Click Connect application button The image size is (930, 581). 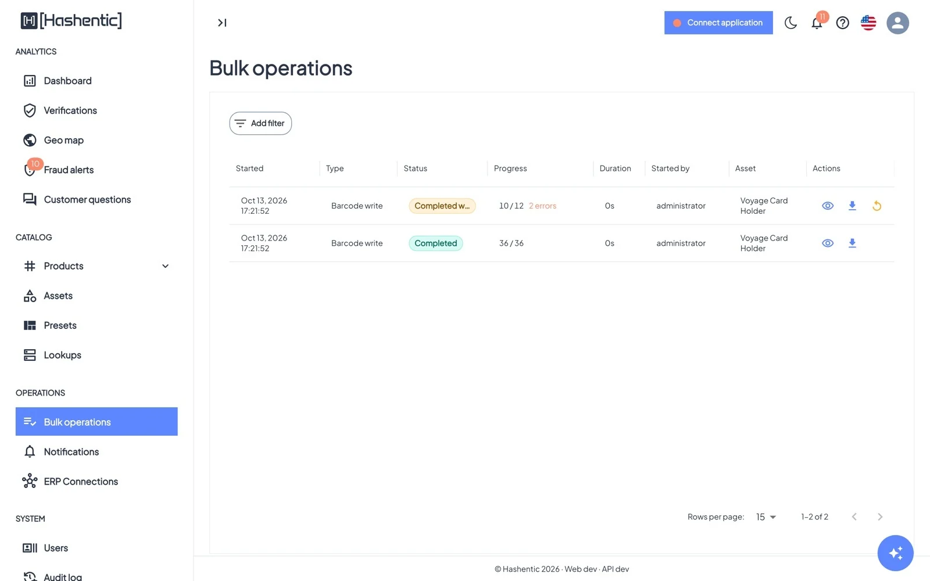point(718,23)
